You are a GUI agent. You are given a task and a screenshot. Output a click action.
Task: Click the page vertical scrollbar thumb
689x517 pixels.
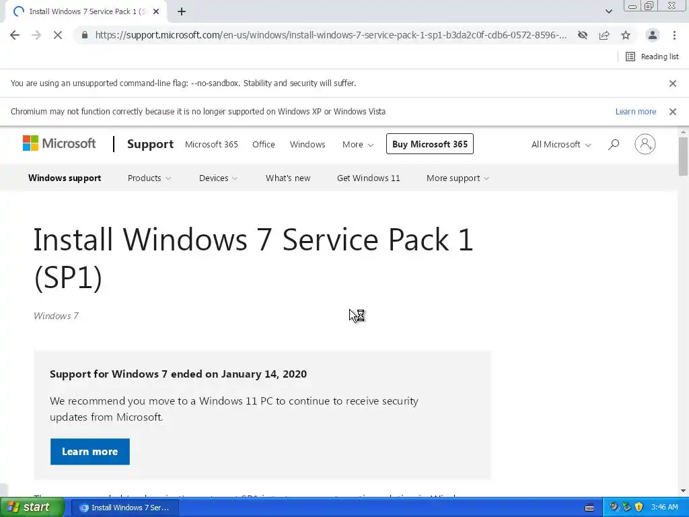pos(683,156)
